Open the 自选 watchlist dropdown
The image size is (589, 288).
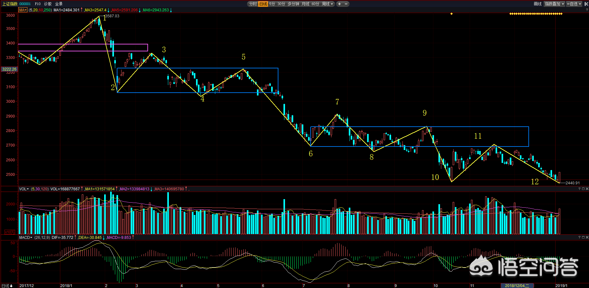pos(574,4)
